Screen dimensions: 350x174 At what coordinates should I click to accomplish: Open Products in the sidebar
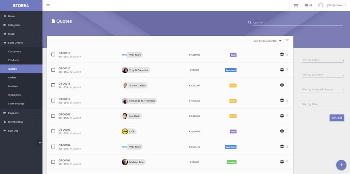click(x=21, y=60)
